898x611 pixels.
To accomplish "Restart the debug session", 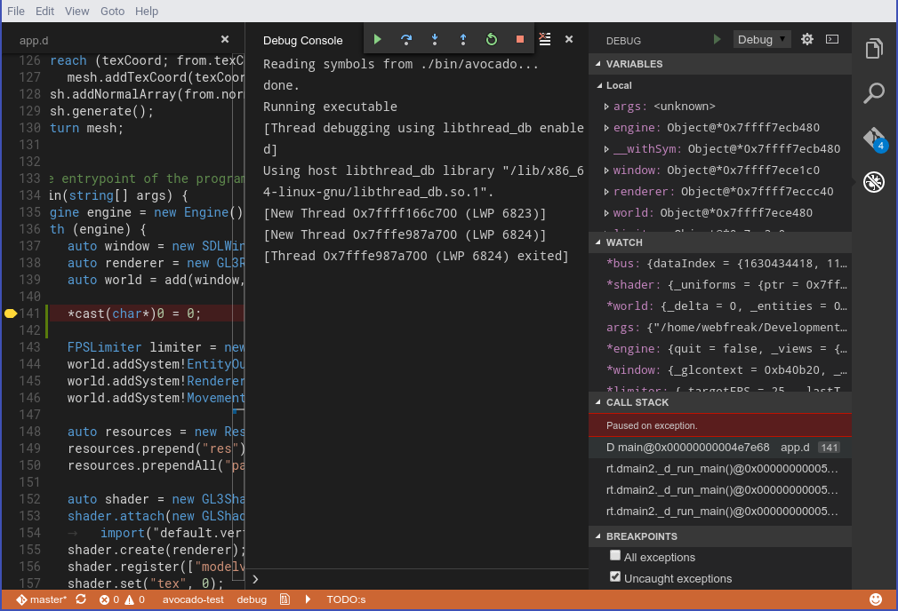I will click(x=492, y=39).
